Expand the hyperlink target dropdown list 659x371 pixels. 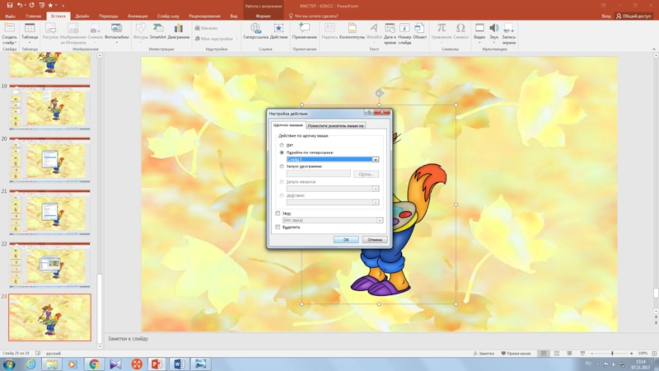(375, 158)
